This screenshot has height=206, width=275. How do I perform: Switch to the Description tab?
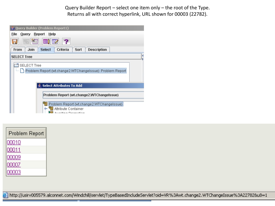coord(97,50)
